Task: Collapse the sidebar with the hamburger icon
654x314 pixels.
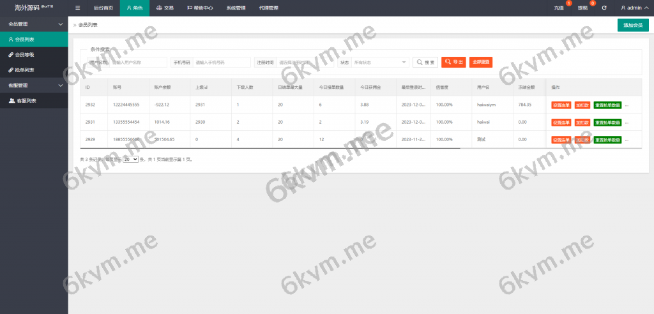Action: 78,8
